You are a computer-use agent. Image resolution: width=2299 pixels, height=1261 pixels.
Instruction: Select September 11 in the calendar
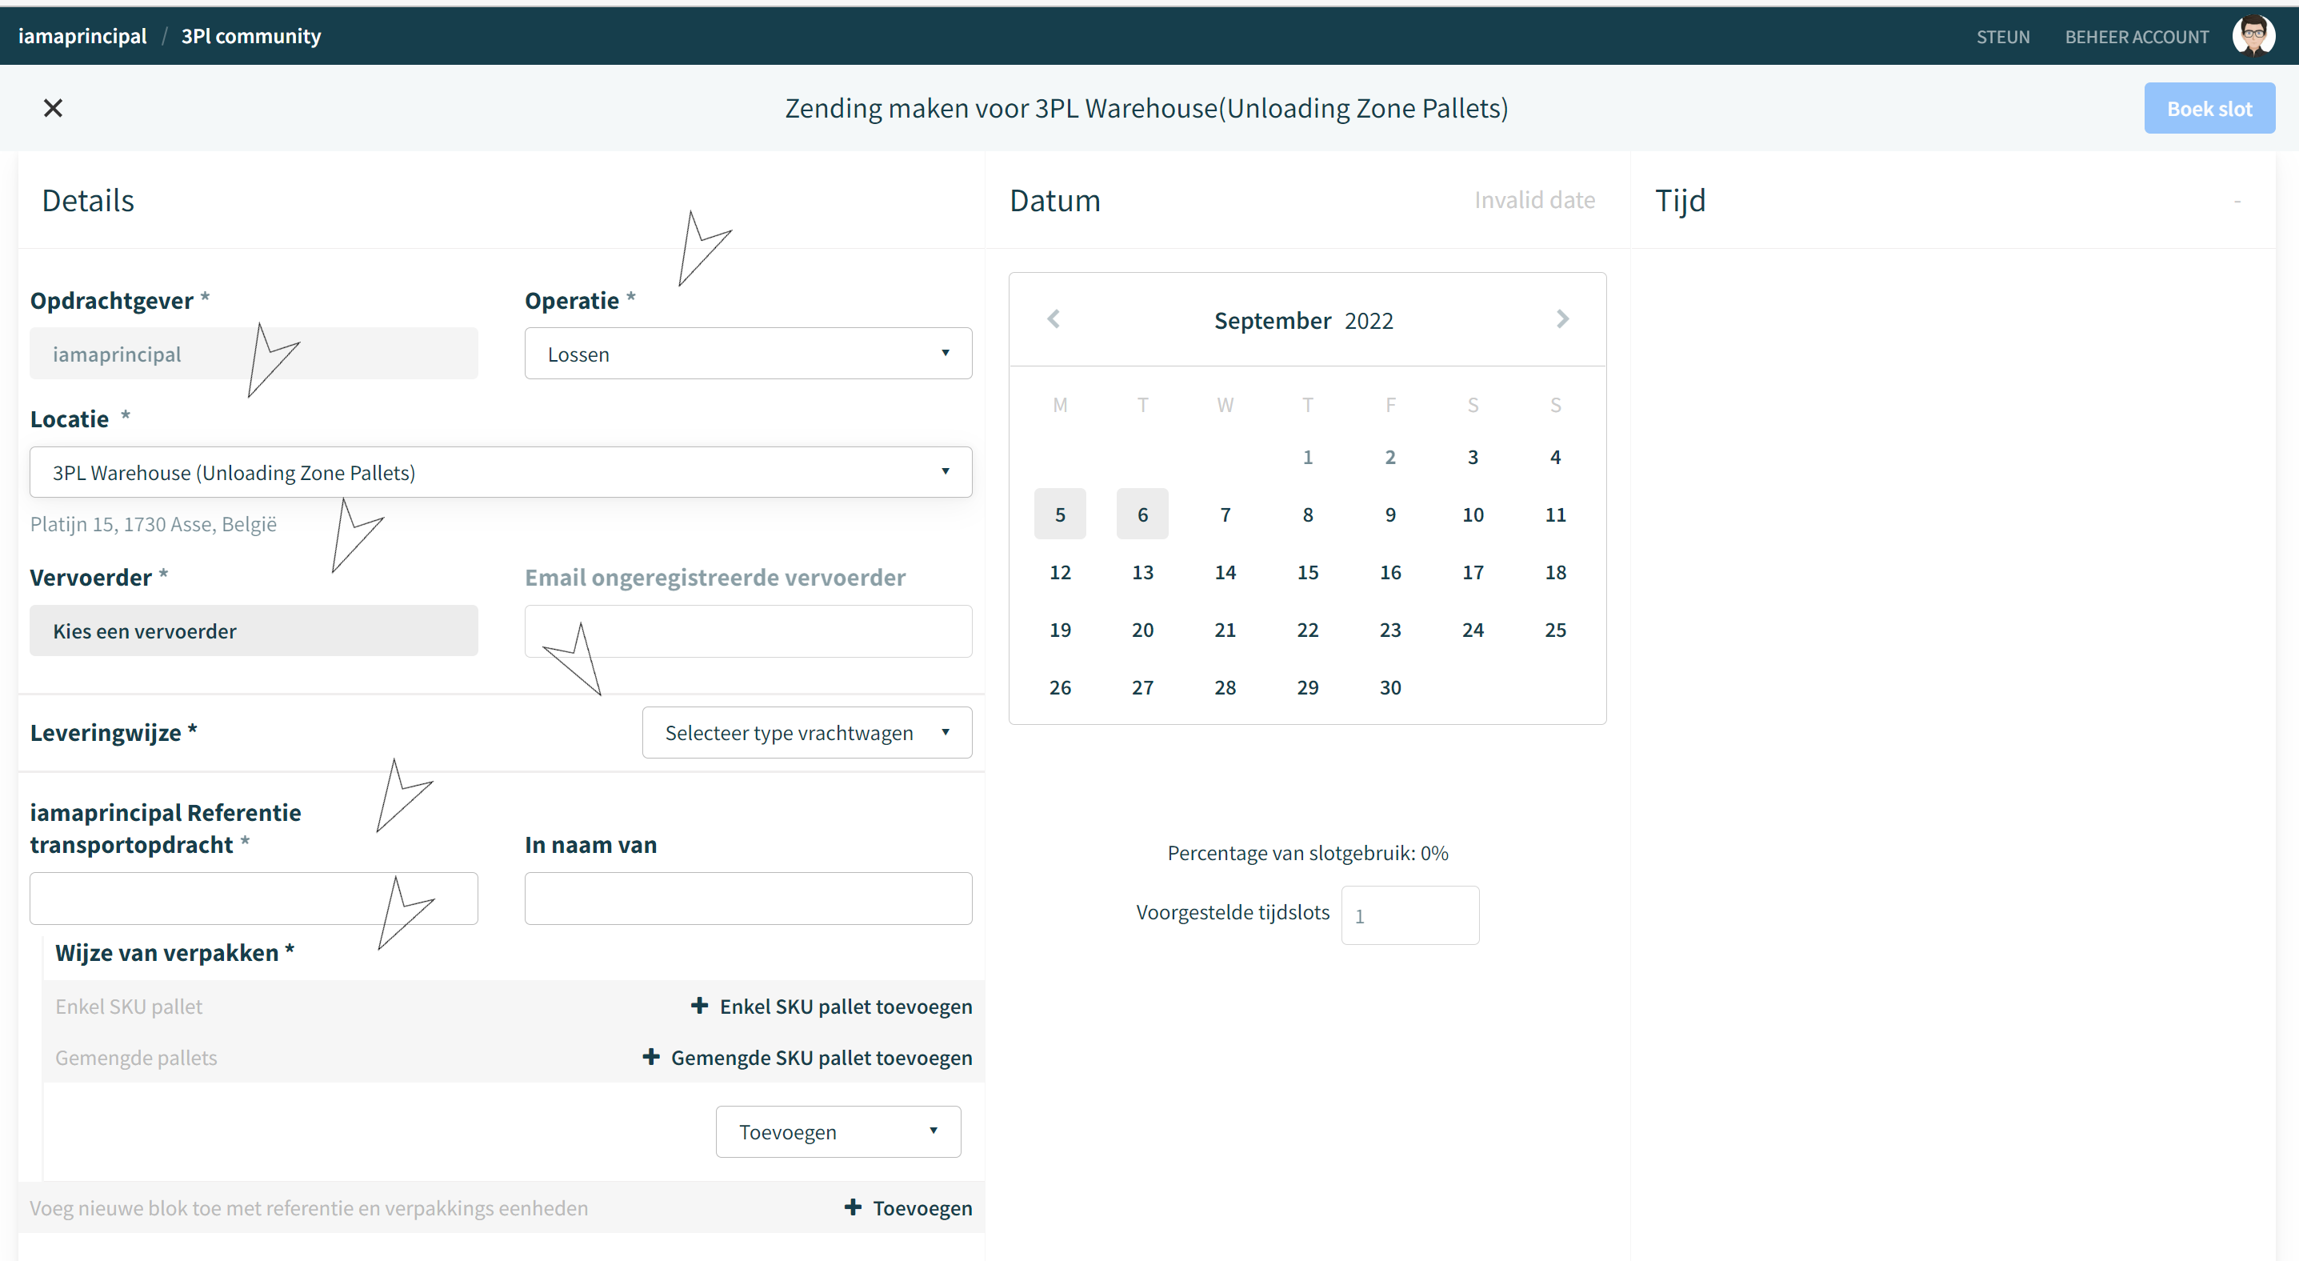click(x=1555, y=514)
